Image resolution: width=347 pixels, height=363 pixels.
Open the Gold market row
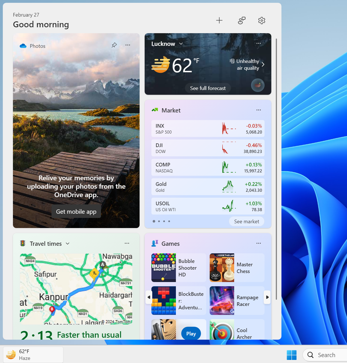(x=208, y=187)
